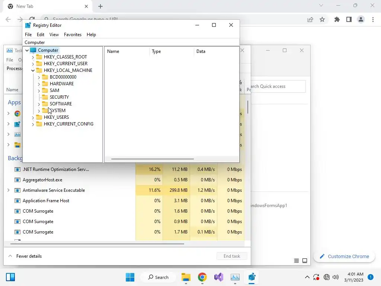Viewport: 381px width, 286px height.
Task: Click Registry Editor horizontal scrollbar
Action: click(152, 159)
